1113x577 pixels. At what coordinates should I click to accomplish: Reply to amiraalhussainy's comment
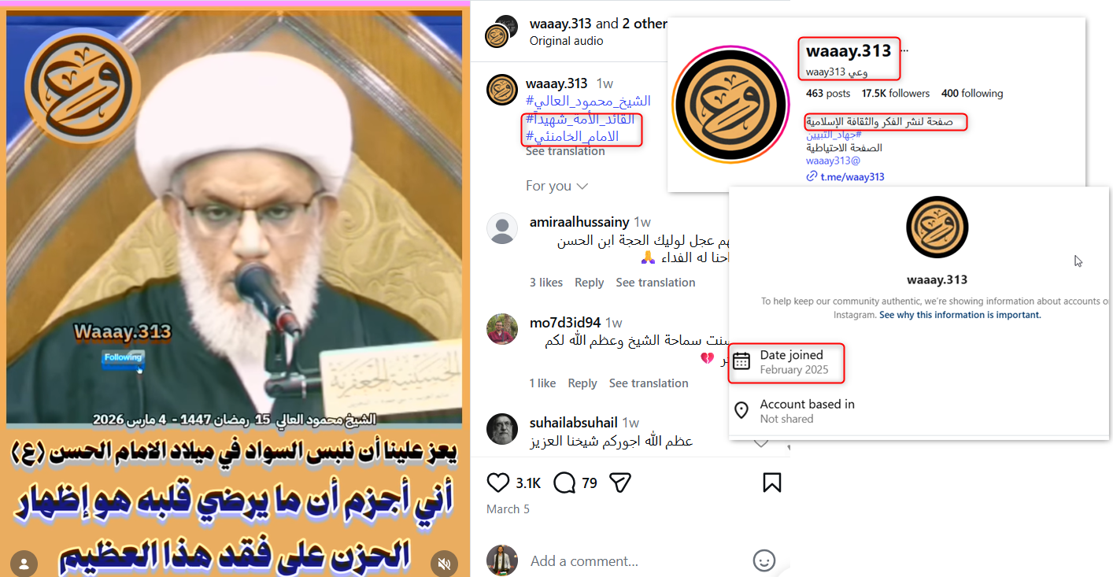pos(589,283)
